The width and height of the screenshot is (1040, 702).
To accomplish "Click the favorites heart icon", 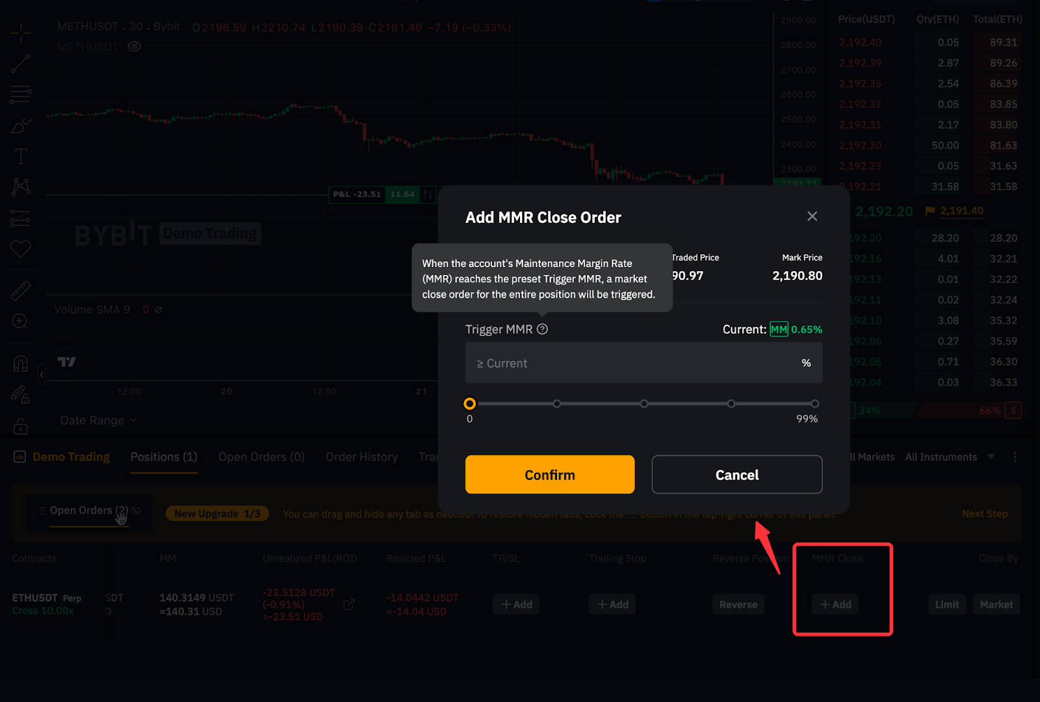I will pyautogui.click(x=21, y=248).
